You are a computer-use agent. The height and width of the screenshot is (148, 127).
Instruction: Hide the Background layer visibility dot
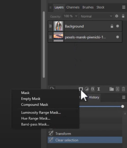tap(118, 26)
